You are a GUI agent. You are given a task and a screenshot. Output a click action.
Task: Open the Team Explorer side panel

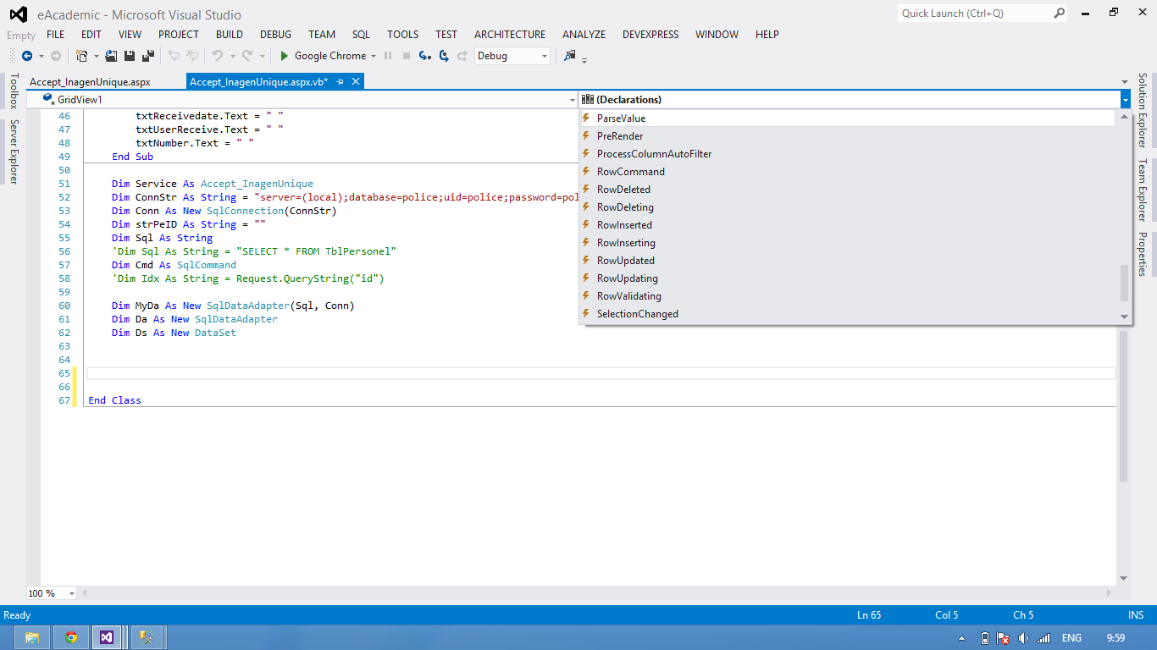point(1143,190)
